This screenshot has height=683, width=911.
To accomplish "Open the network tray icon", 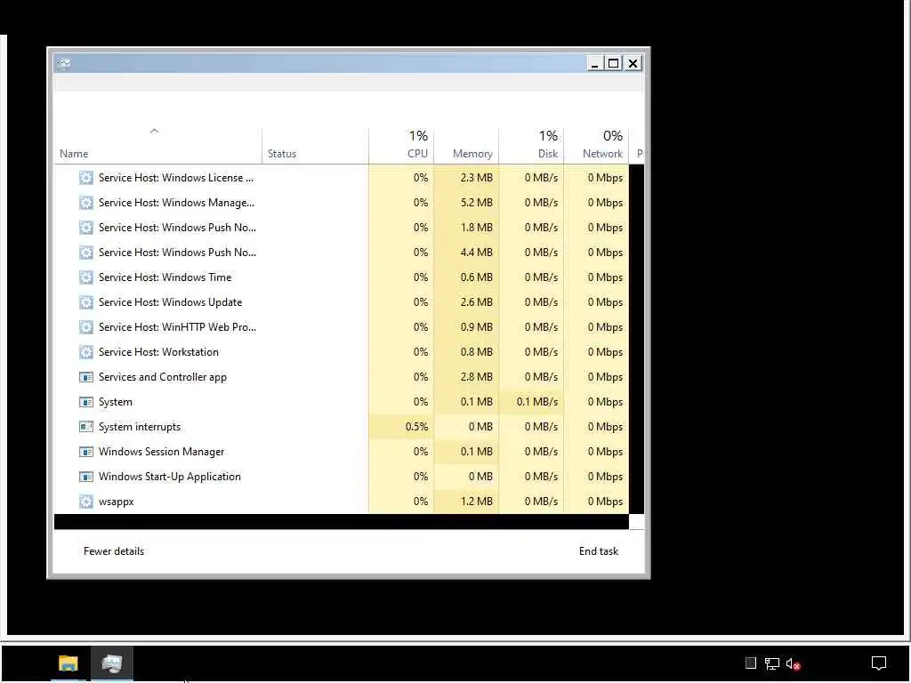I will (x=771, y=663).
